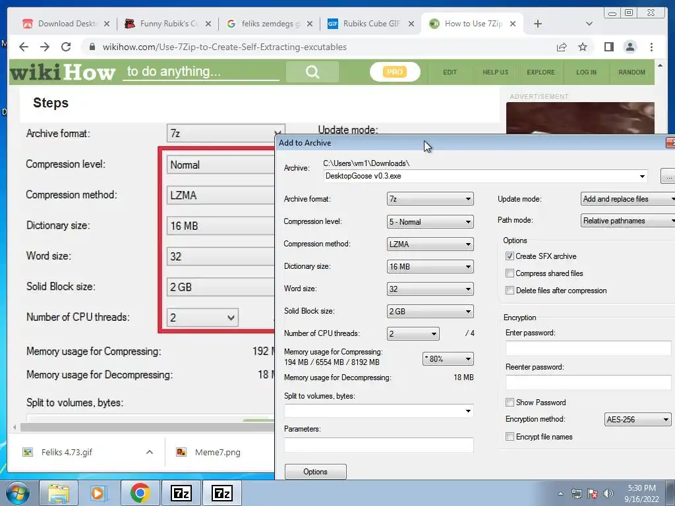Click LOG IN on wikiHow
The width and height of the screenshot is (675, 506).
(586, 72)
